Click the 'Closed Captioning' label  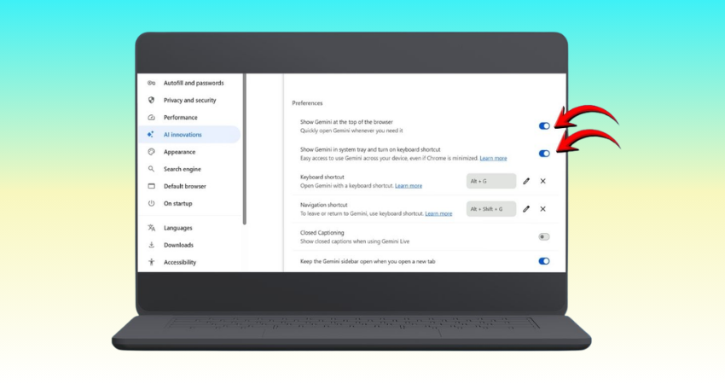tap(322, 233)
